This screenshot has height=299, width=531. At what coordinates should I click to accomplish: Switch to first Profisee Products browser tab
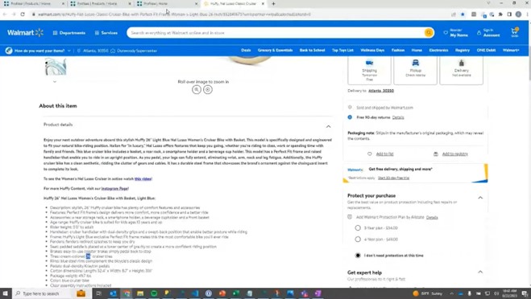pyautogui.click(x=33, y=4)
